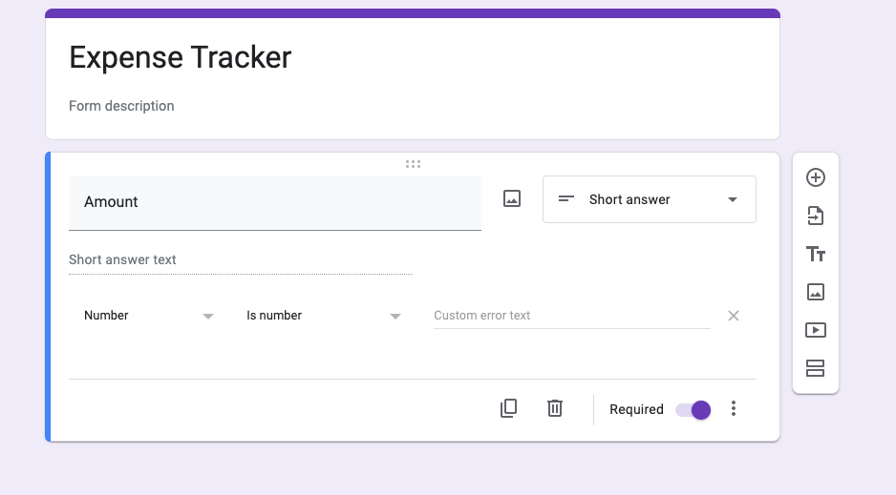896x495 pixels.
Task: Click the Custom error text field
Action: pyautogui.click(x=571, y=316)
